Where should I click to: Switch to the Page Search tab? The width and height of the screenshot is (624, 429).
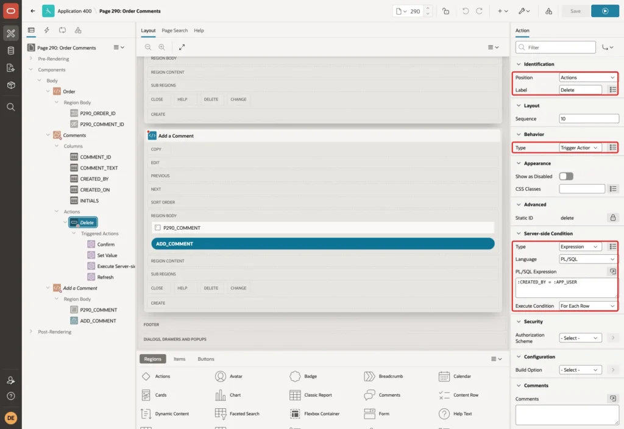174,30
